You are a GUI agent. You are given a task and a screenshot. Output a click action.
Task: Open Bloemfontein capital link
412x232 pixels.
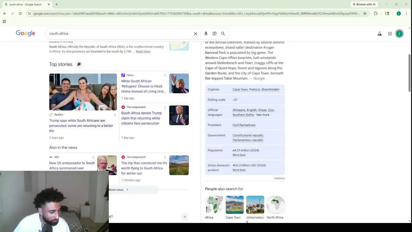tap(270, 90)
